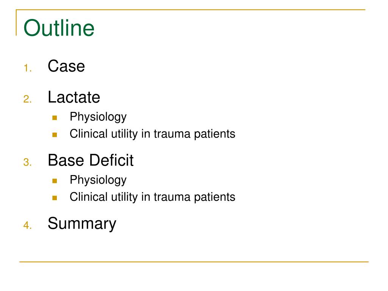Select the Case list item text

pos(66,66)
